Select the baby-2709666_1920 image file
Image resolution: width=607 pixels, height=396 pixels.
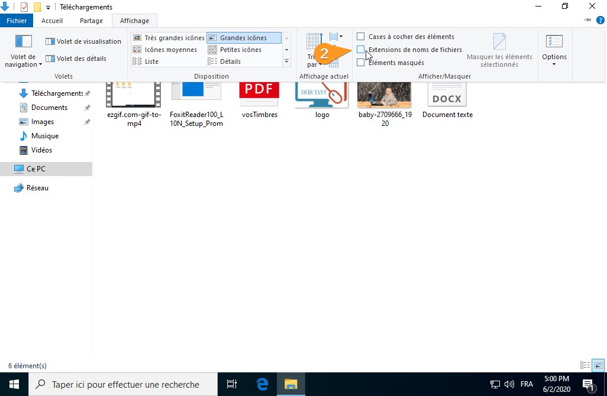pyautogui.click(x=385, y=105)
